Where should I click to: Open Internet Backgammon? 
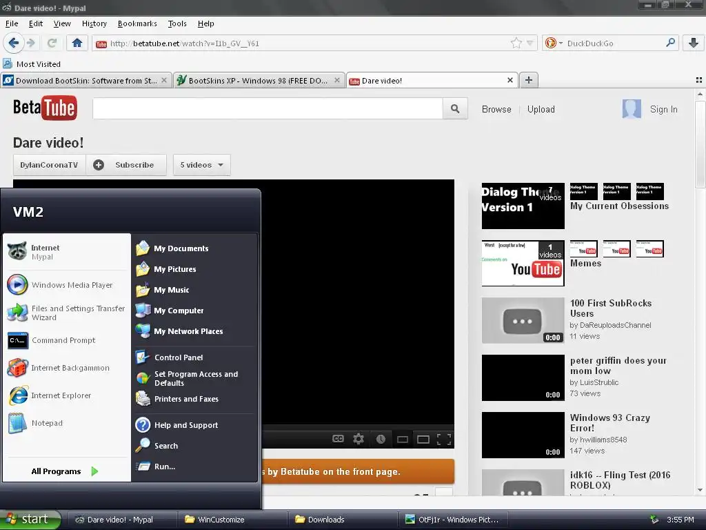[67, 368]
